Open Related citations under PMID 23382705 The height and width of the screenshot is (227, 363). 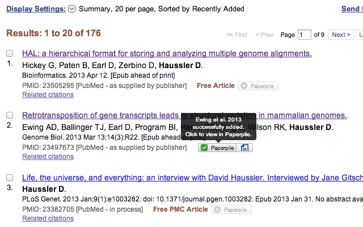coord(48,218)
